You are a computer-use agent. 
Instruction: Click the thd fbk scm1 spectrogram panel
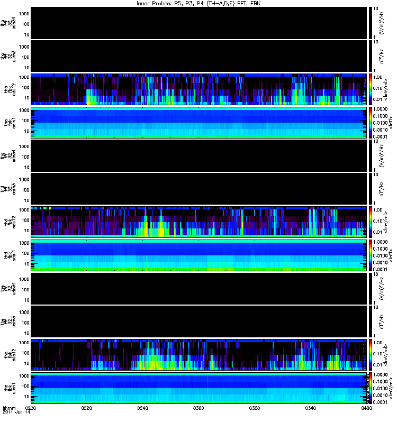point(199,255)
